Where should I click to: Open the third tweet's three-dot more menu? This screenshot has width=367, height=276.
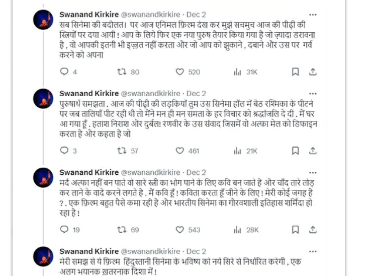pyautogui.click(x=313, y=172)
